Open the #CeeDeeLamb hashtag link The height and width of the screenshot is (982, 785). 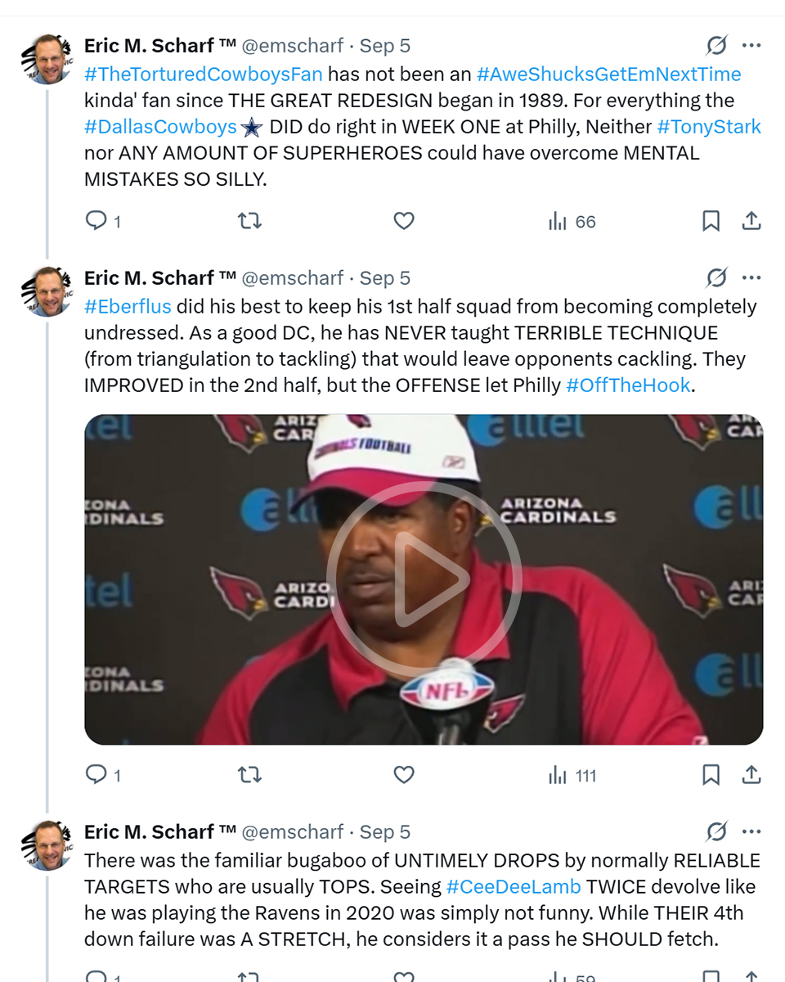pyautogui.click(x=514, y=886)
